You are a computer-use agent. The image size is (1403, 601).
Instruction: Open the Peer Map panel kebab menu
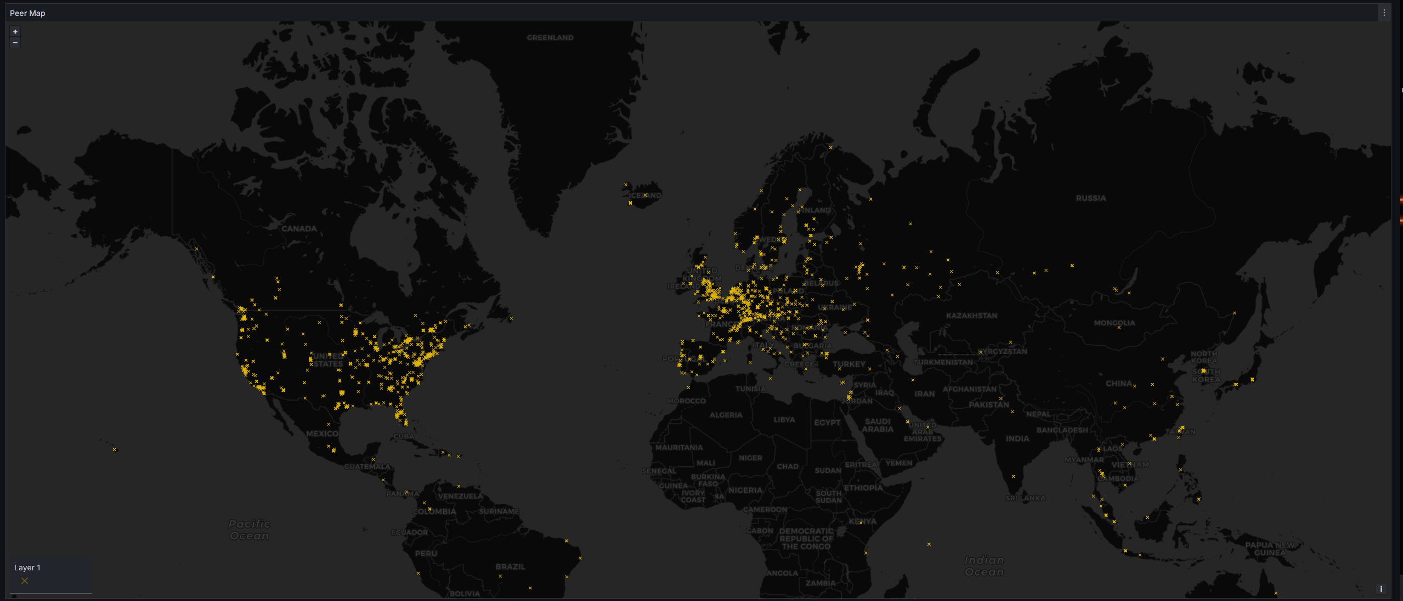coord(1384,13)
